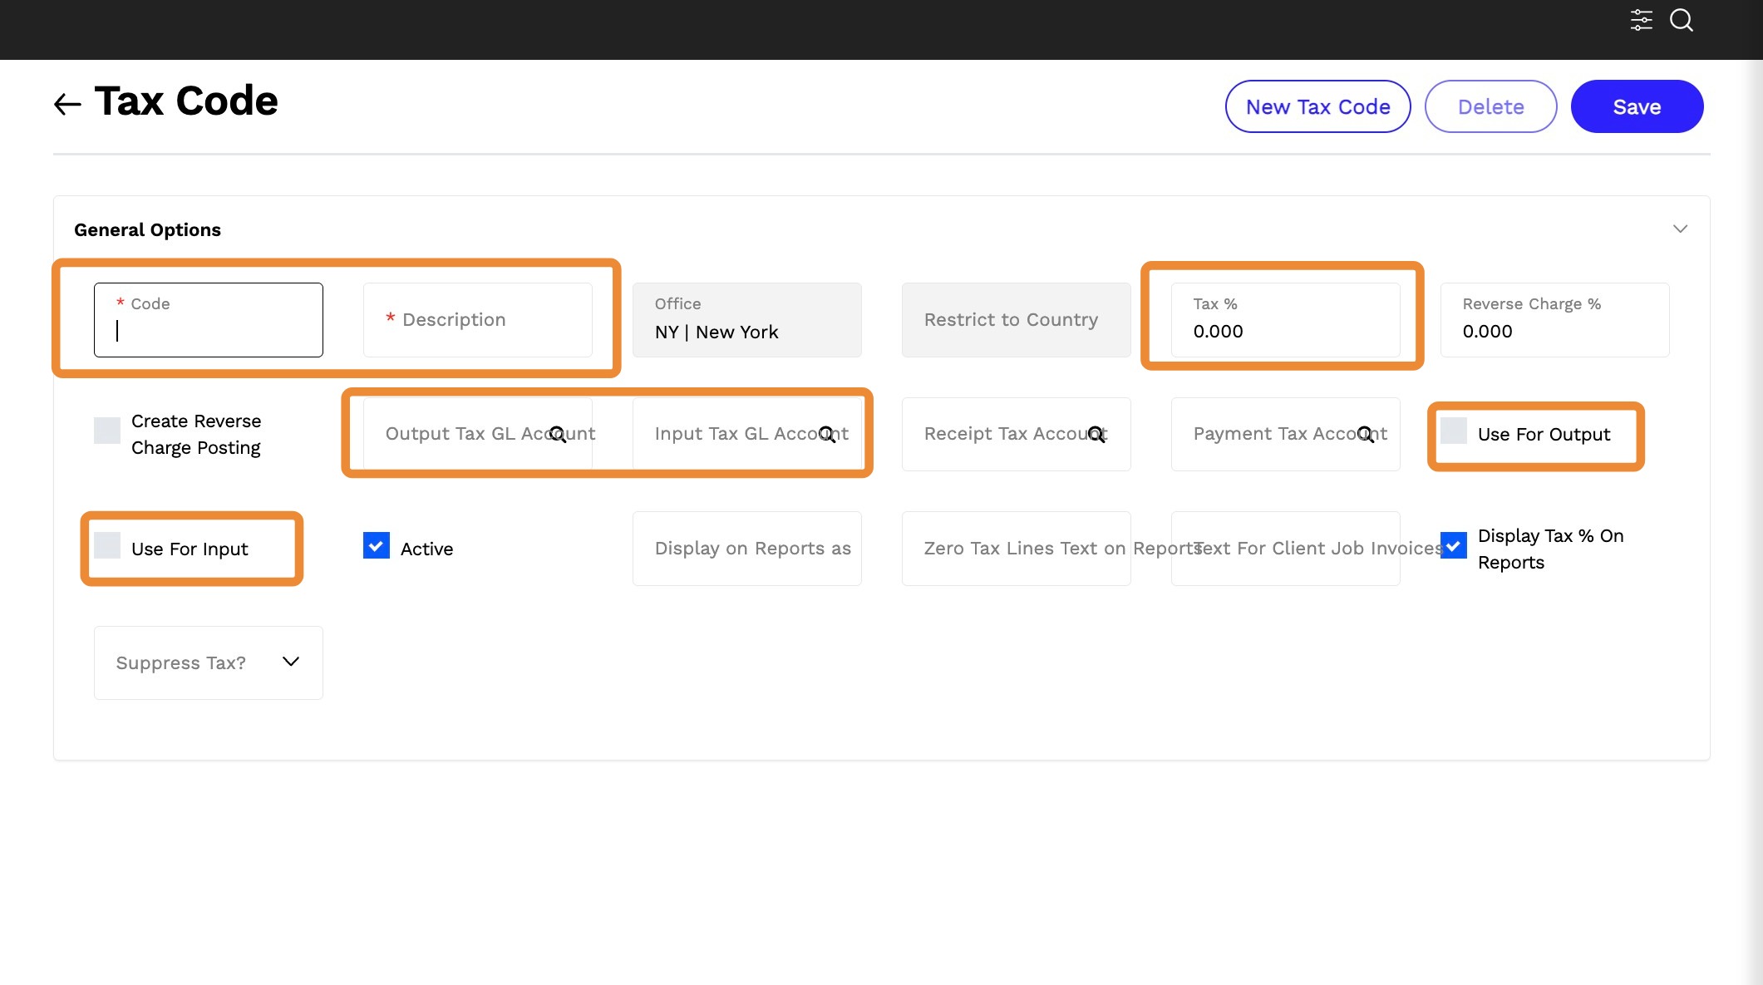
Task: Tick the Use For Input checkbox
Action: pyautogui.click(x=107, y=545)
